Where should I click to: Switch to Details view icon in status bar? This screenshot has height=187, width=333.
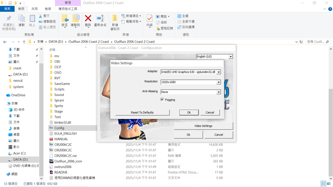point(323,184)
